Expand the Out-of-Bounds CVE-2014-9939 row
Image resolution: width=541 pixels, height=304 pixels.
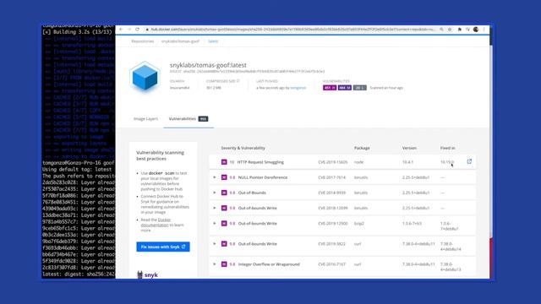214,193
